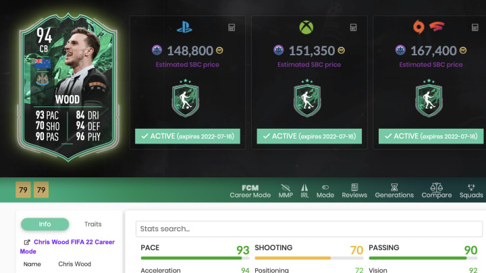Viewport: 486px width, 273px height.
Task: Open calculator icon in Xbox price panel
Action: tap(353, 27)
